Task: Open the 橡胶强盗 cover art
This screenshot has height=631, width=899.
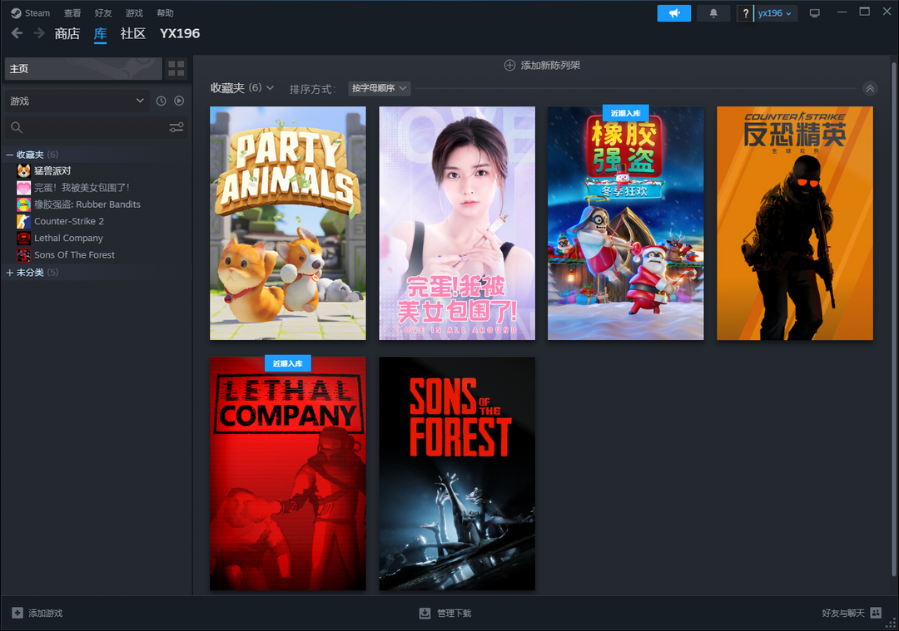Action: tap(625, 224)
